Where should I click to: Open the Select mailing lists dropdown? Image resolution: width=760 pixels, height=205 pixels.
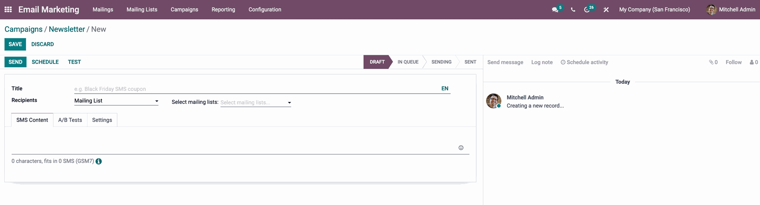click(x=256, y=102)
